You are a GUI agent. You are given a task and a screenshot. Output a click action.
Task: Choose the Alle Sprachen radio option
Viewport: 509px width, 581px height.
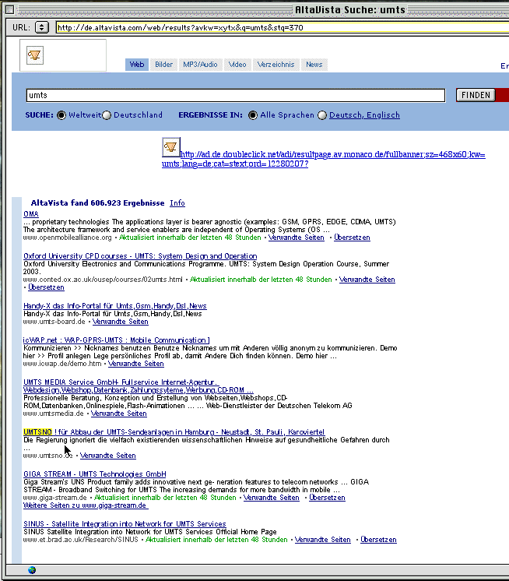point(253,115)
